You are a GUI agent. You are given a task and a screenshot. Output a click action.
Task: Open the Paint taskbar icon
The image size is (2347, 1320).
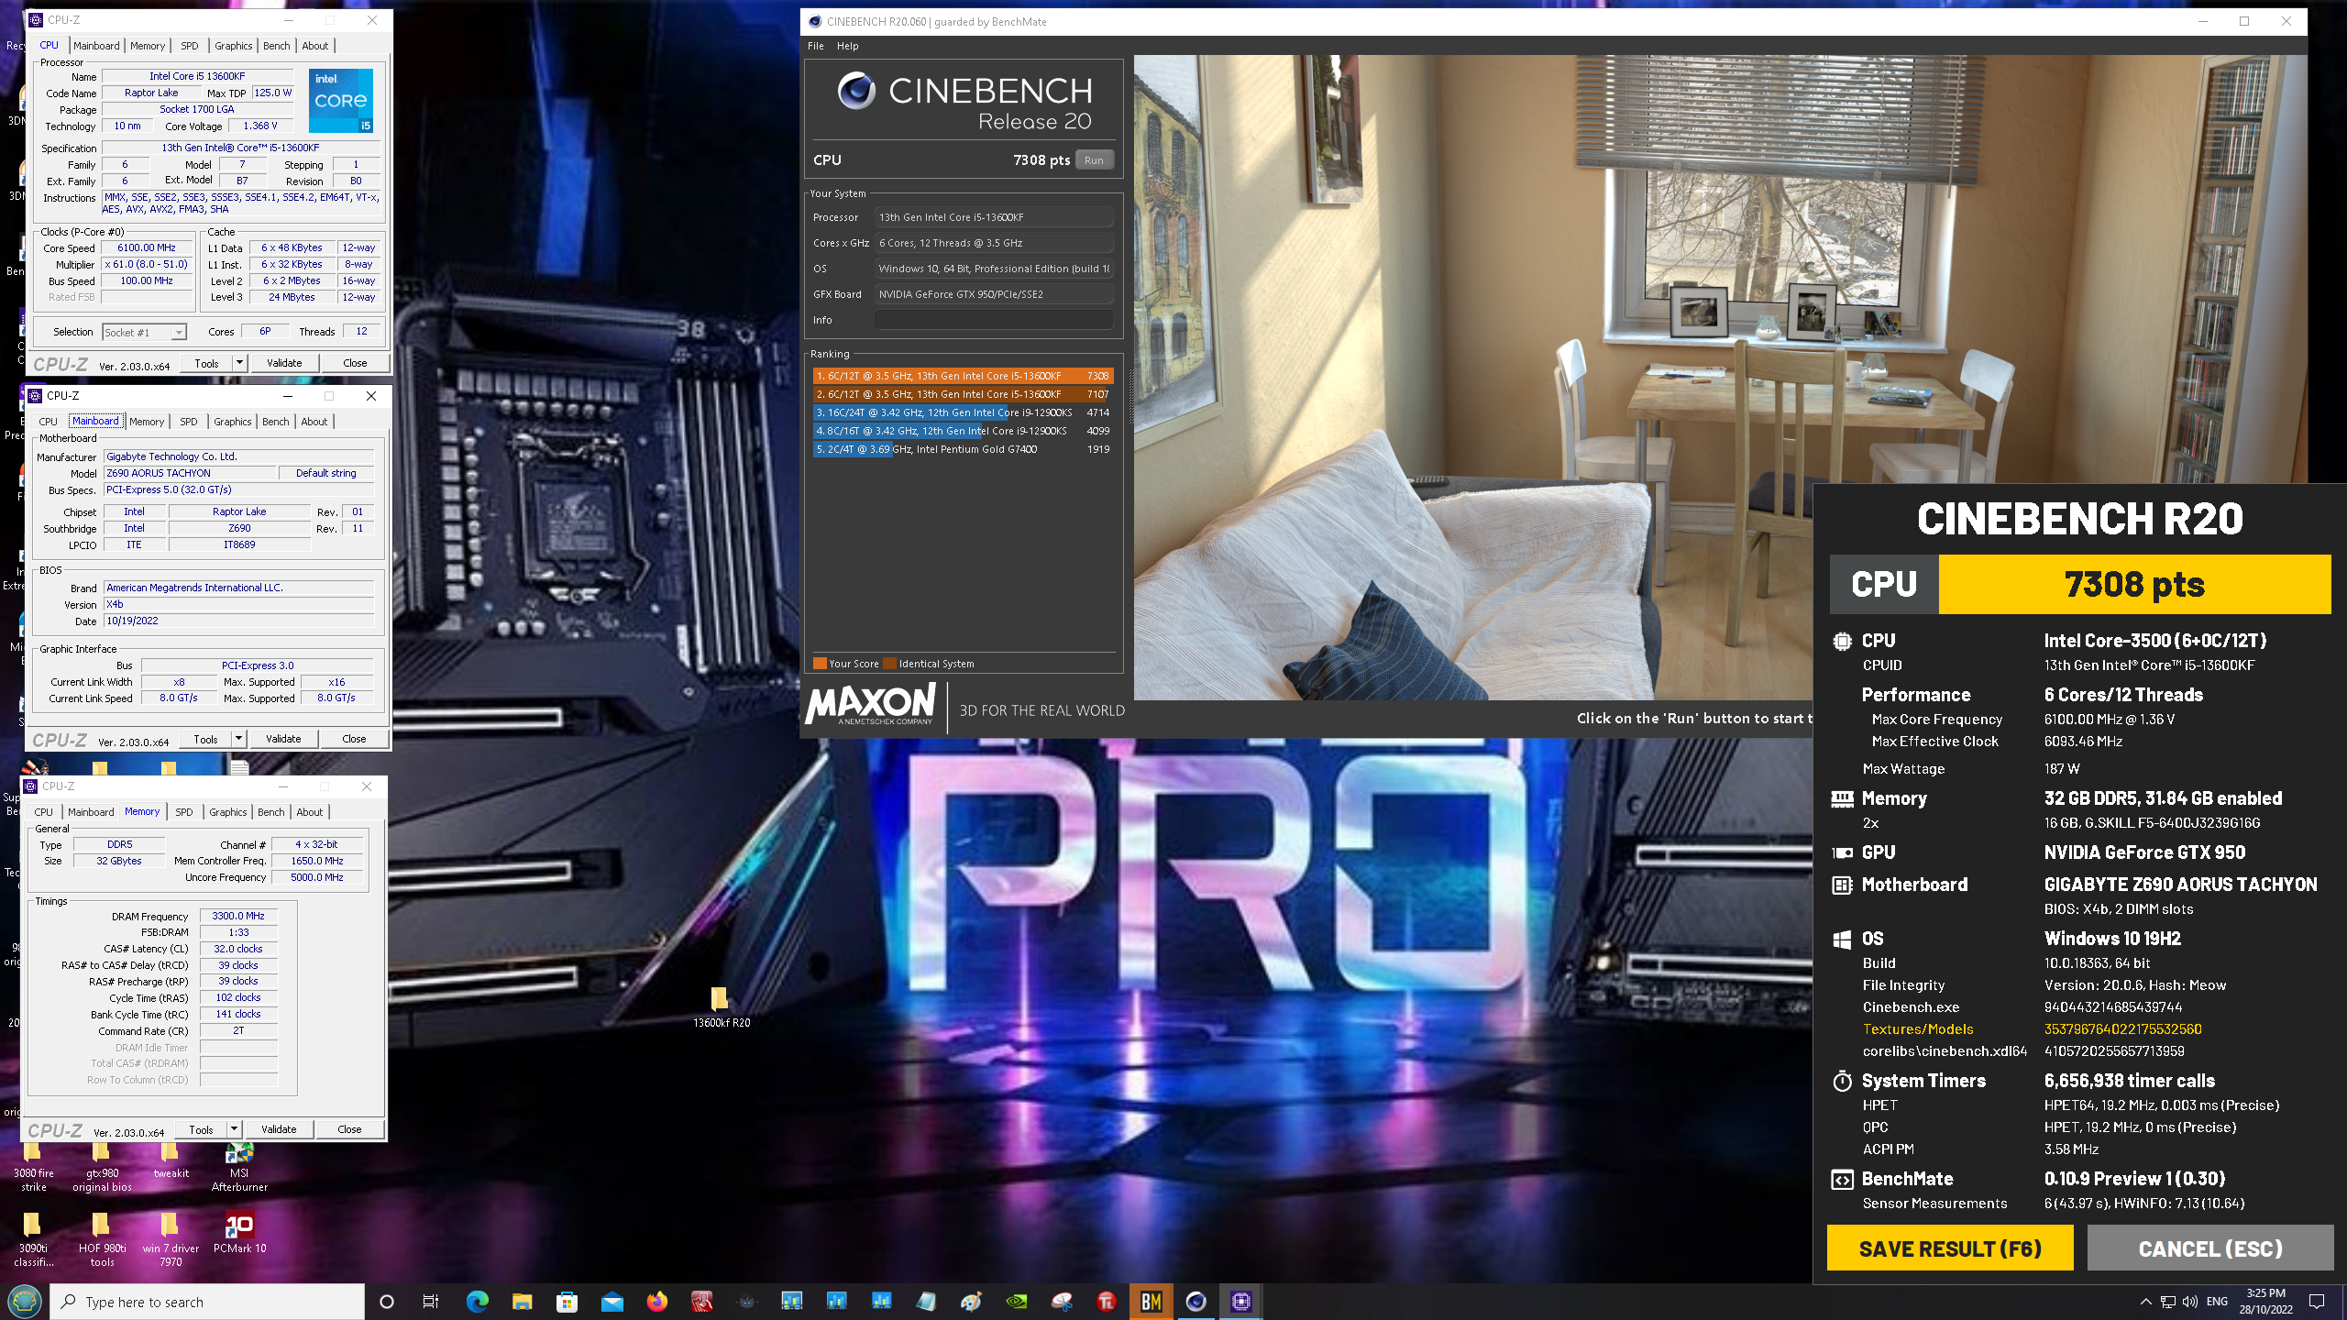coord(971,1302)
